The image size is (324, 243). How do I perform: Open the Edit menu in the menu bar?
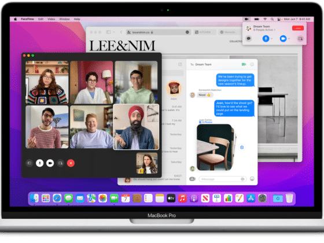[x=41, y=19]
